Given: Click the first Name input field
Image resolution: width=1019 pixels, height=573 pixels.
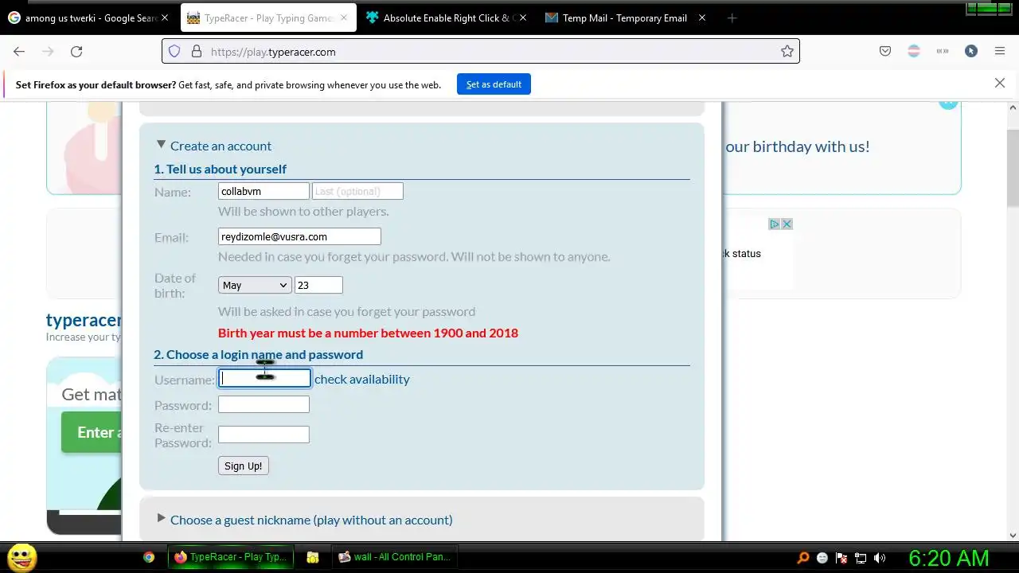Looking at the screenshot, I should (x=264, y=191).
